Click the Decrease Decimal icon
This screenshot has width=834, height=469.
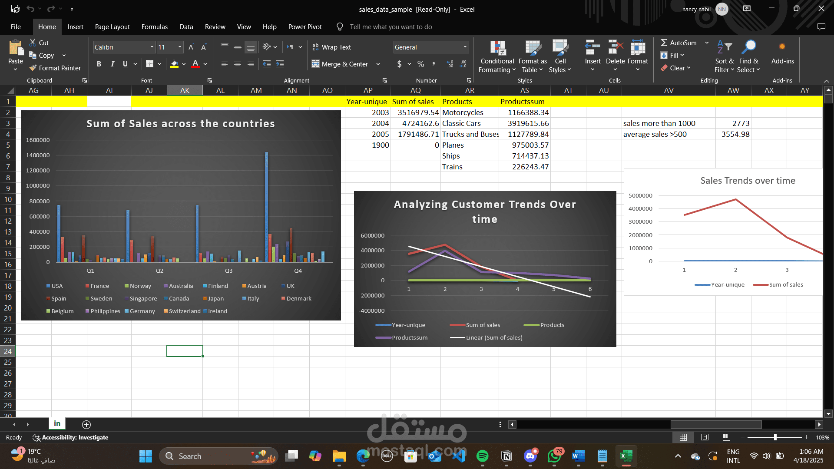pos(463,64)
